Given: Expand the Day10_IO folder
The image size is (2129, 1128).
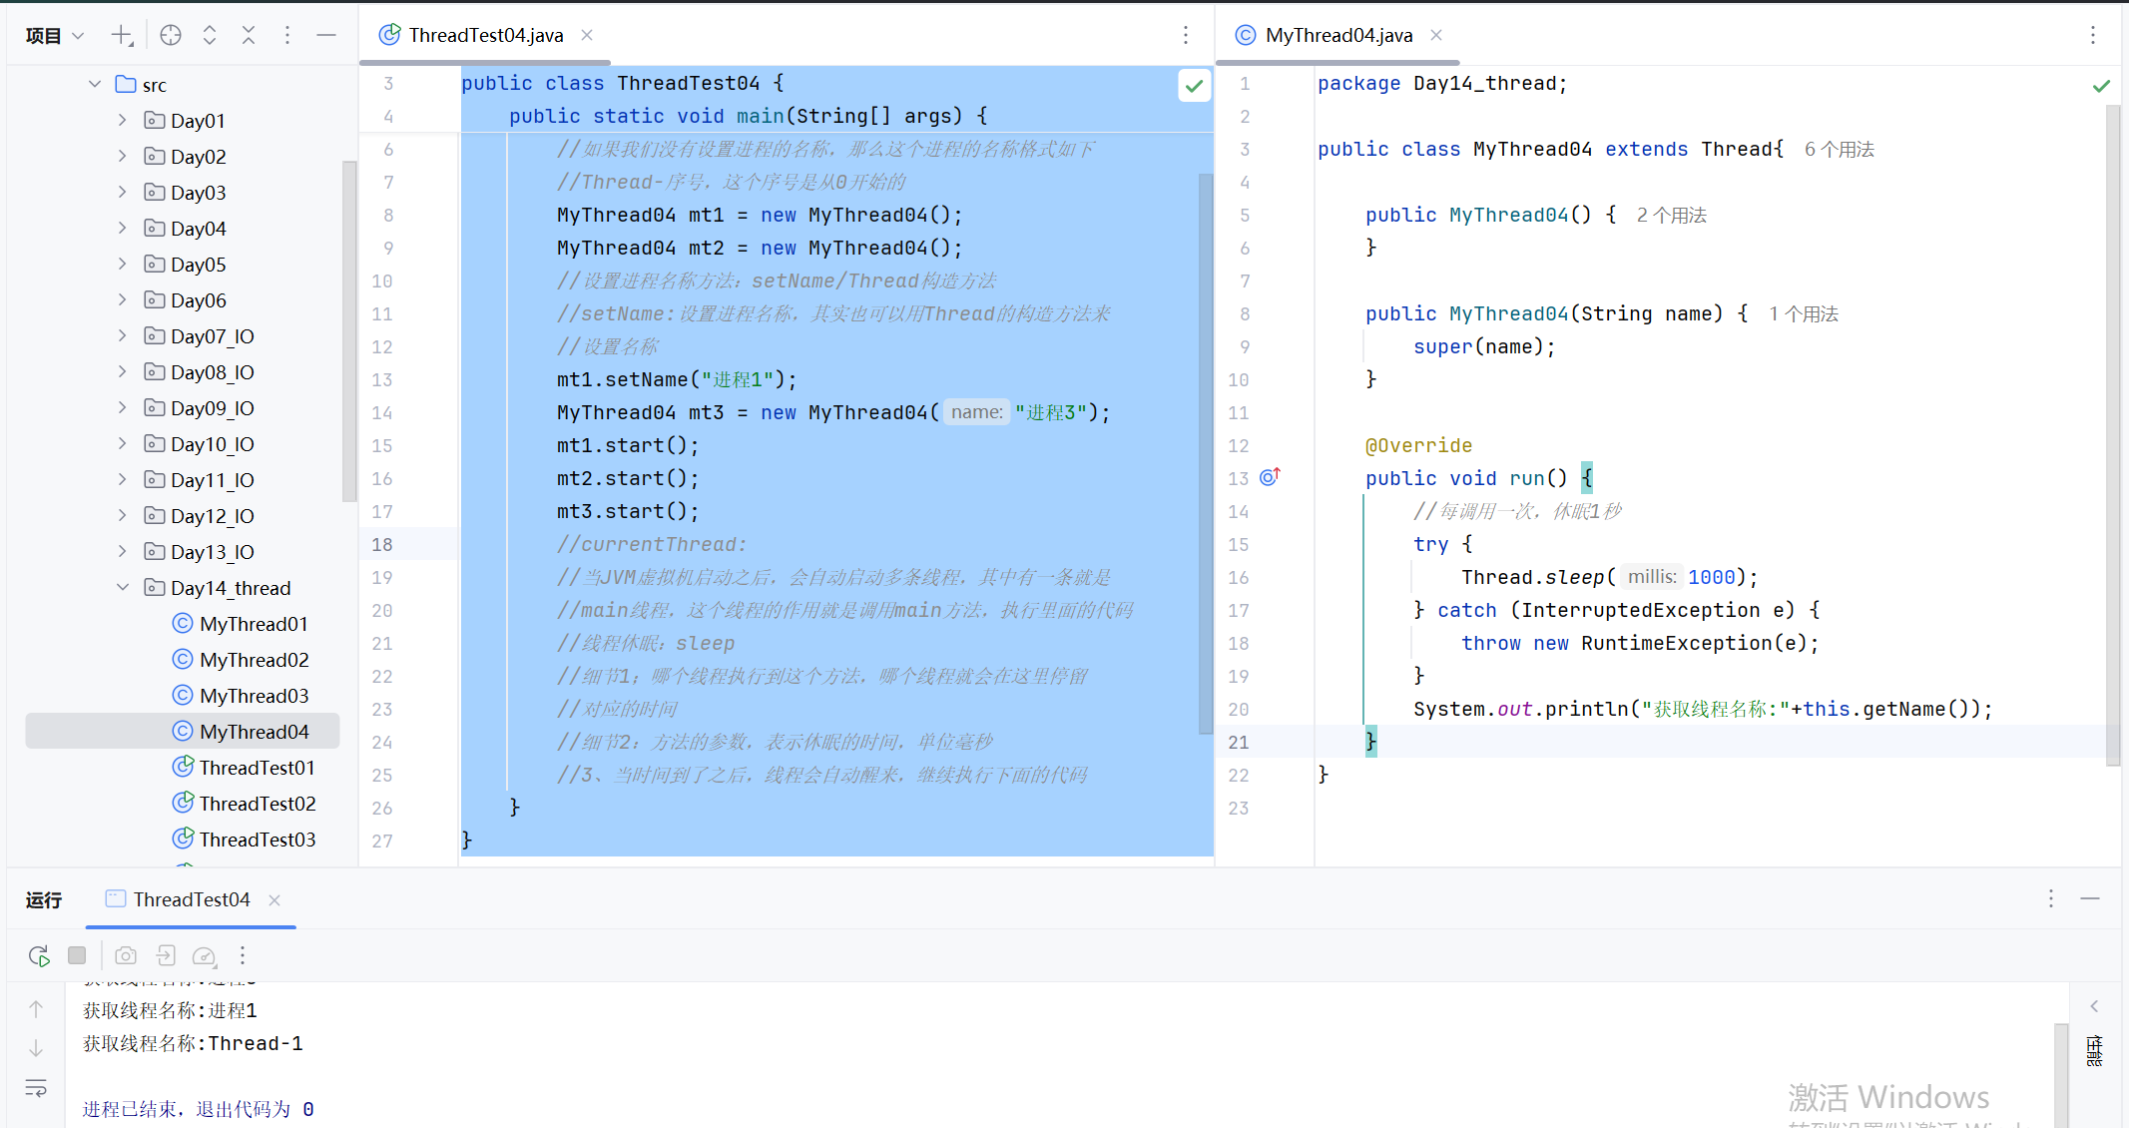Looking at the screenshot, I should pos(122,443).
